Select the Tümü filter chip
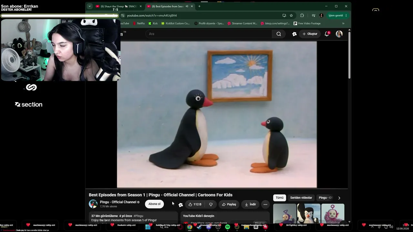 click(279, 198)
